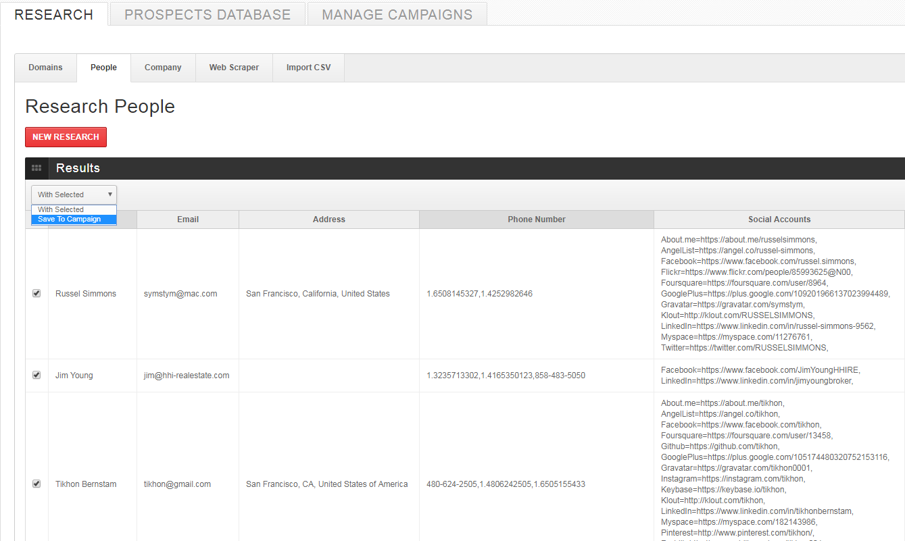Click the Results panel title

pyautogui.click(x=78, y=168)
